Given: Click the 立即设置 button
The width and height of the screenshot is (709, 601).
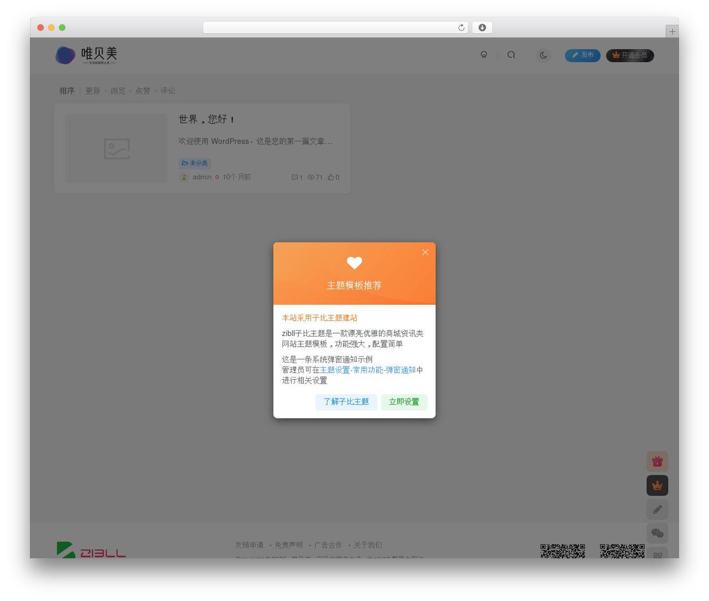Looking at the screenshot, I should pyautogui.click(x=404, y=402).
